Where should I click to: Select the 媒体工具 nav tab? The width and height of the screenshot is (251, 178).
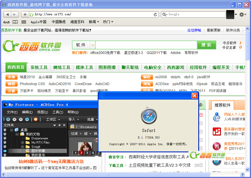[84, 68]
